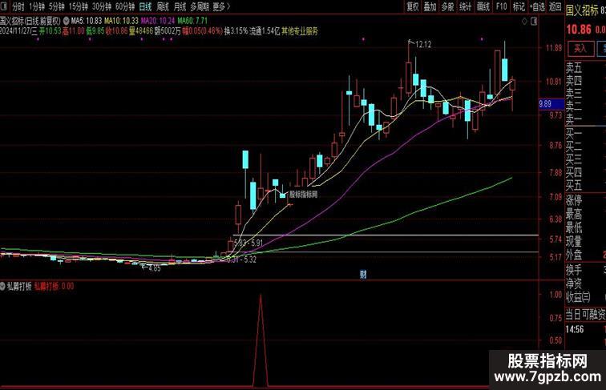Click the 统计 statistics button
The height and width of the screenshot is (390, 606).
[465, 6]
